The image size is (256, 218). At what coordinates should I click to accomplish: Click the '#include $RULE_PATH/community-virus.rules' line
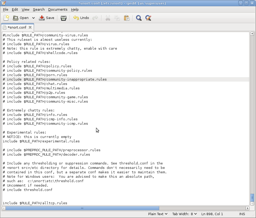(x=45, y=35)
